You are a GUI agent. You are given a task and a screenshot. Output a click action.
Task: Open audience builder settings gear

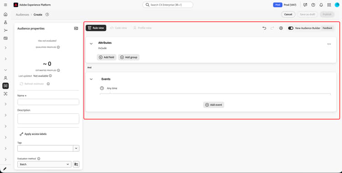pyautogui.click(x=281, y=28)
